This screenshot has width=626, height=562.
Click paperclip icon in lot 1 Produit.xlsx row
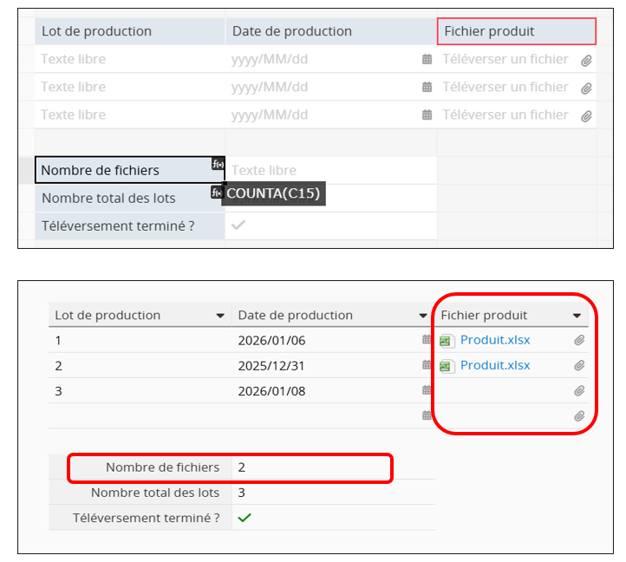pyautogui.click(x=579, y=341)
